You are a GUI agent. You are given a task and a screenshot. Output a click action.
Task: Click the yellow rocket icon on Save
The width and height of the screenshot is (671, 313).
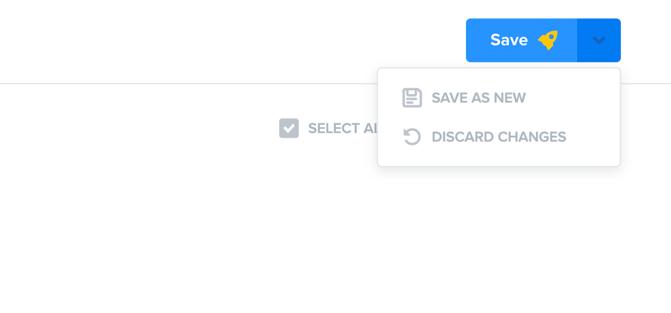[x=548, y=40]
